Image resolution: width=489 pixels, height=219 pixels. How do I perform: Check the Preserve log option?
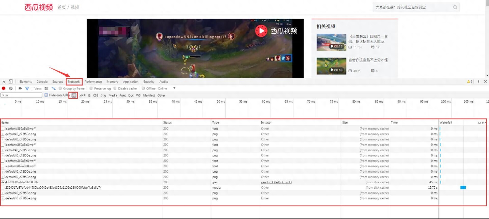(x=91, y=88)
